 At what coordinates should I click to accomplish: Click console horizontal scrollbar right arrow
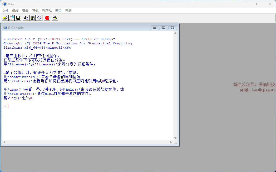tap(171, 142)
